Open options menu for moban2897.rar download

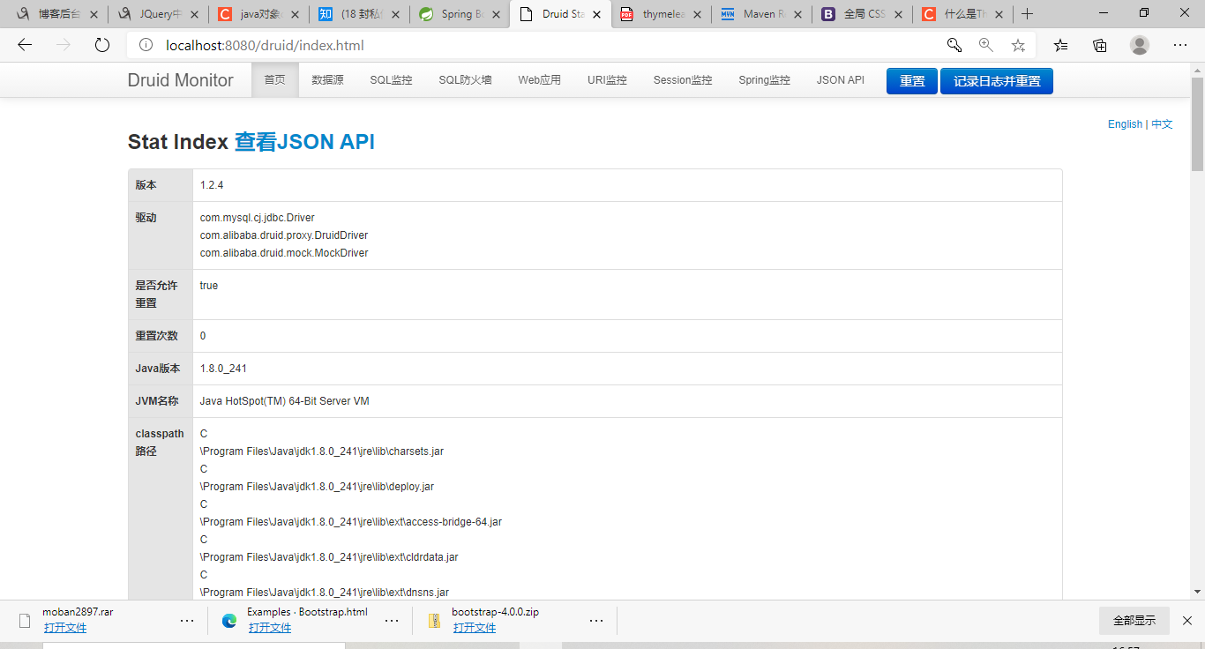187,621
